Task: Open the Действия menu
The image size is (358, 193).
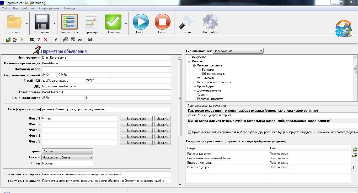Action: 29,8
